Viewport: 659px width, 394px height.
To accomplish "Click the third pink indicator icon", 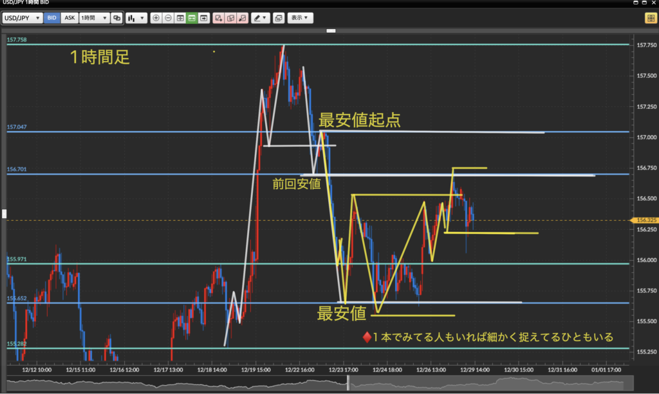I will (x=242, y=18).
